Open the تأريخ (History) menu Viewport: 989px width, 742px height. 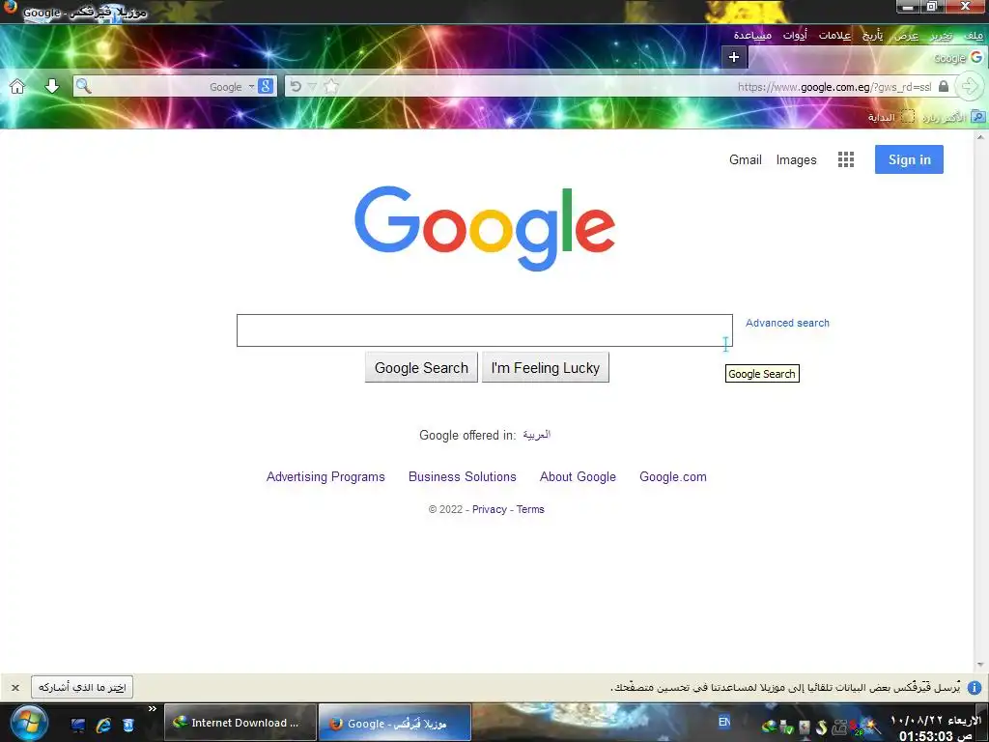872,36
